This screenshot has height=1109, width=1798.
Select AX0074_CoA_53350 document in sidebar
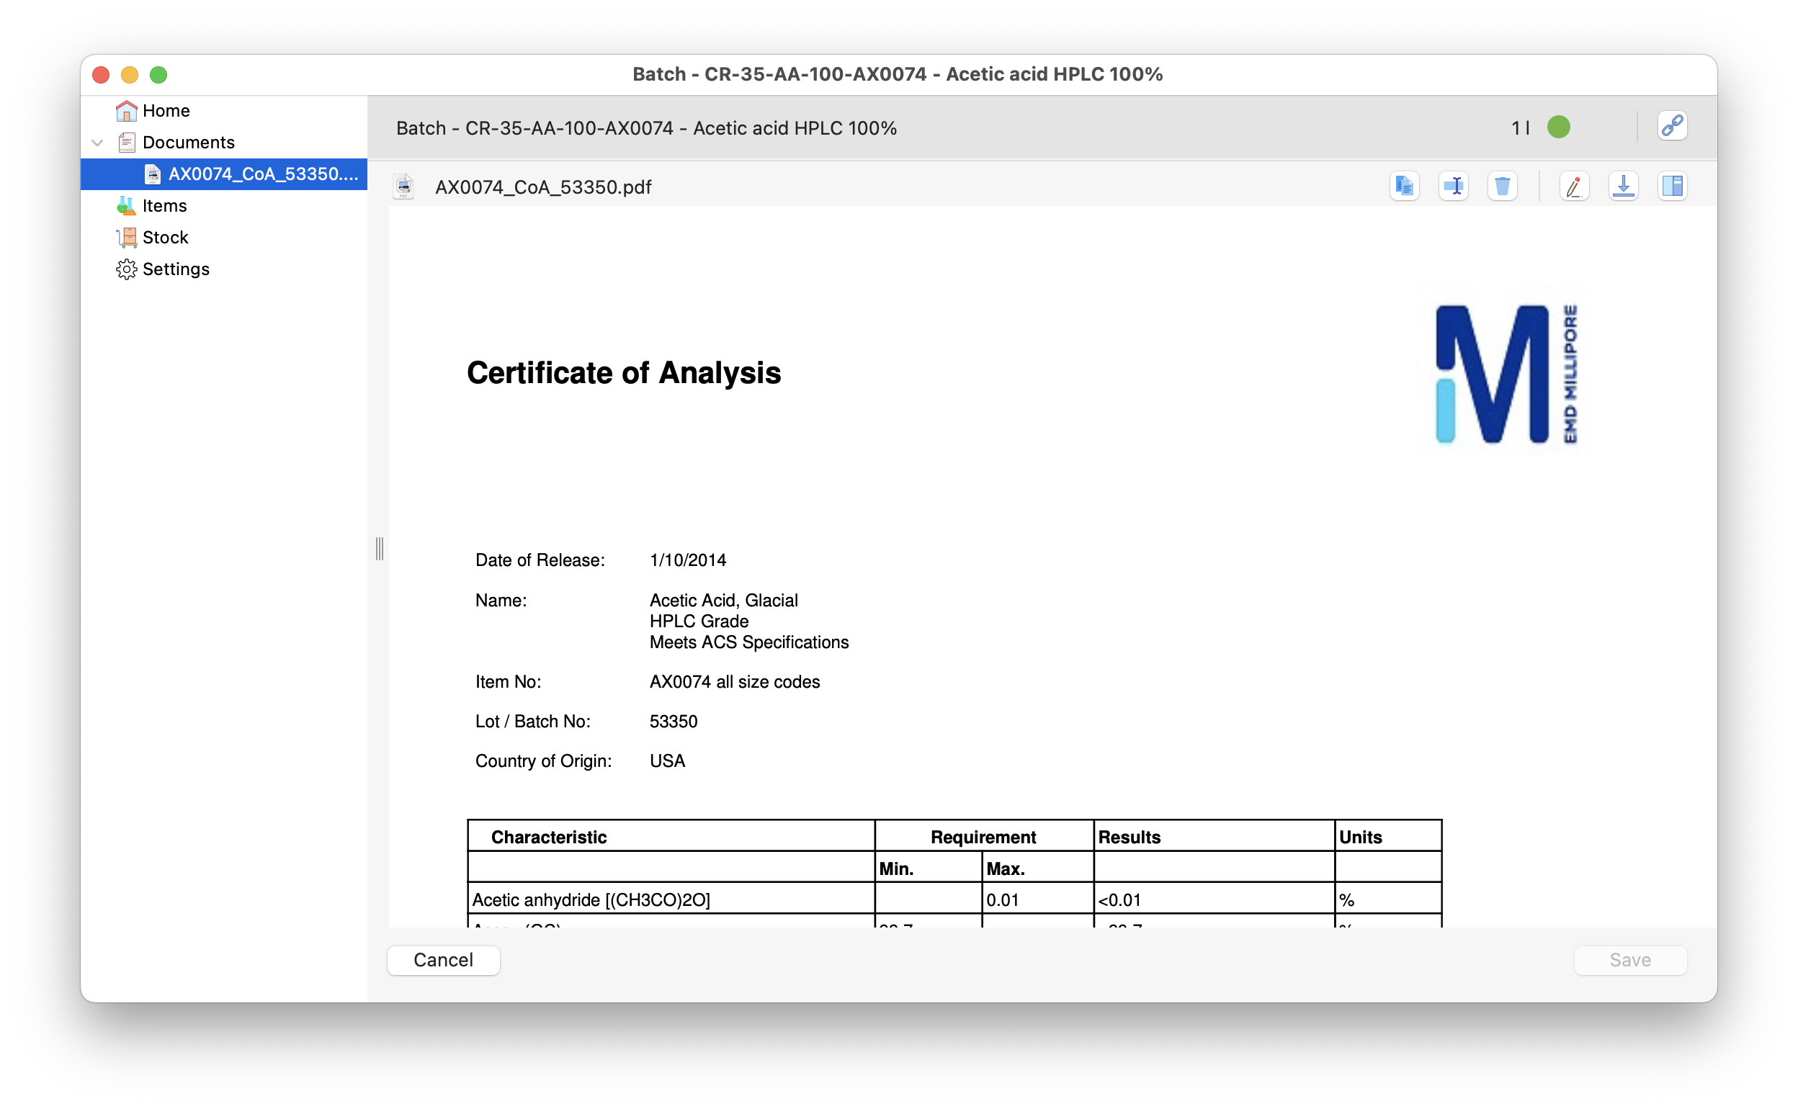click(x=224, y=174)
